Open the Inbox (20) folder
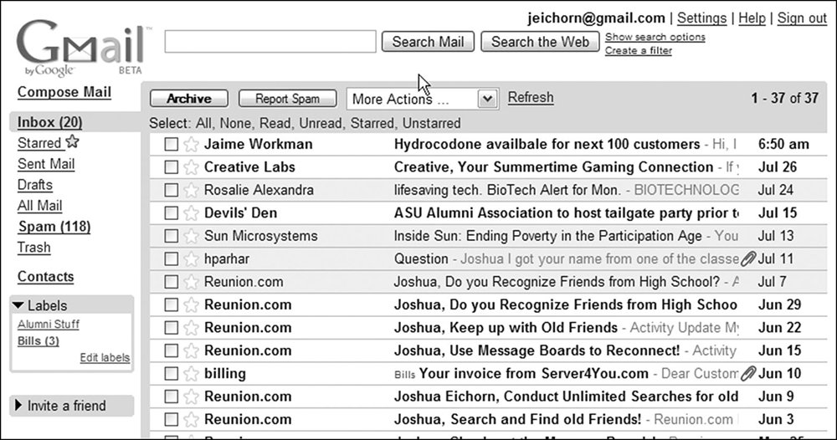Screen dimensions: 837x440 pyautogui.click(x=49, y=122)
